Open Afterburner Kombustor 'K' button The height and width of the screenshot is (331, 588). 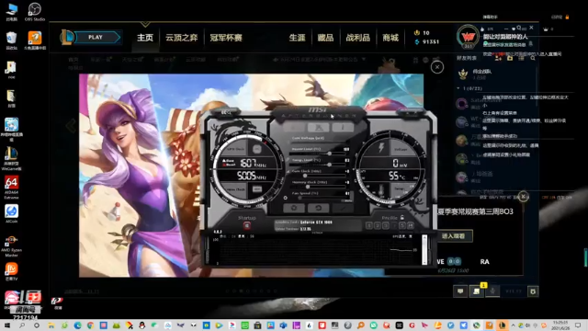[319, 128]
